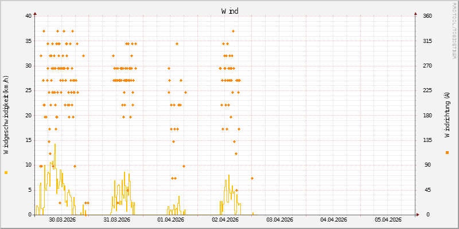This screenshot has height=229, width=459.
Task: Click the yellow wind speed legend marker
Action: [6, 172]
